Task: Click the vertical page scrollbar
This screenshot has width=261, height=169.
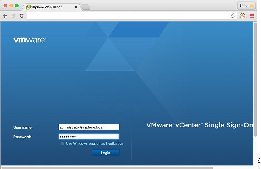Action: 255,79
